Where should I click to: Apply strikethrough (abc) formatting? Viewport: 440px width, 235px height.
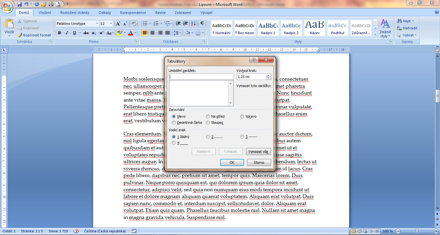(x=86, y=33)
